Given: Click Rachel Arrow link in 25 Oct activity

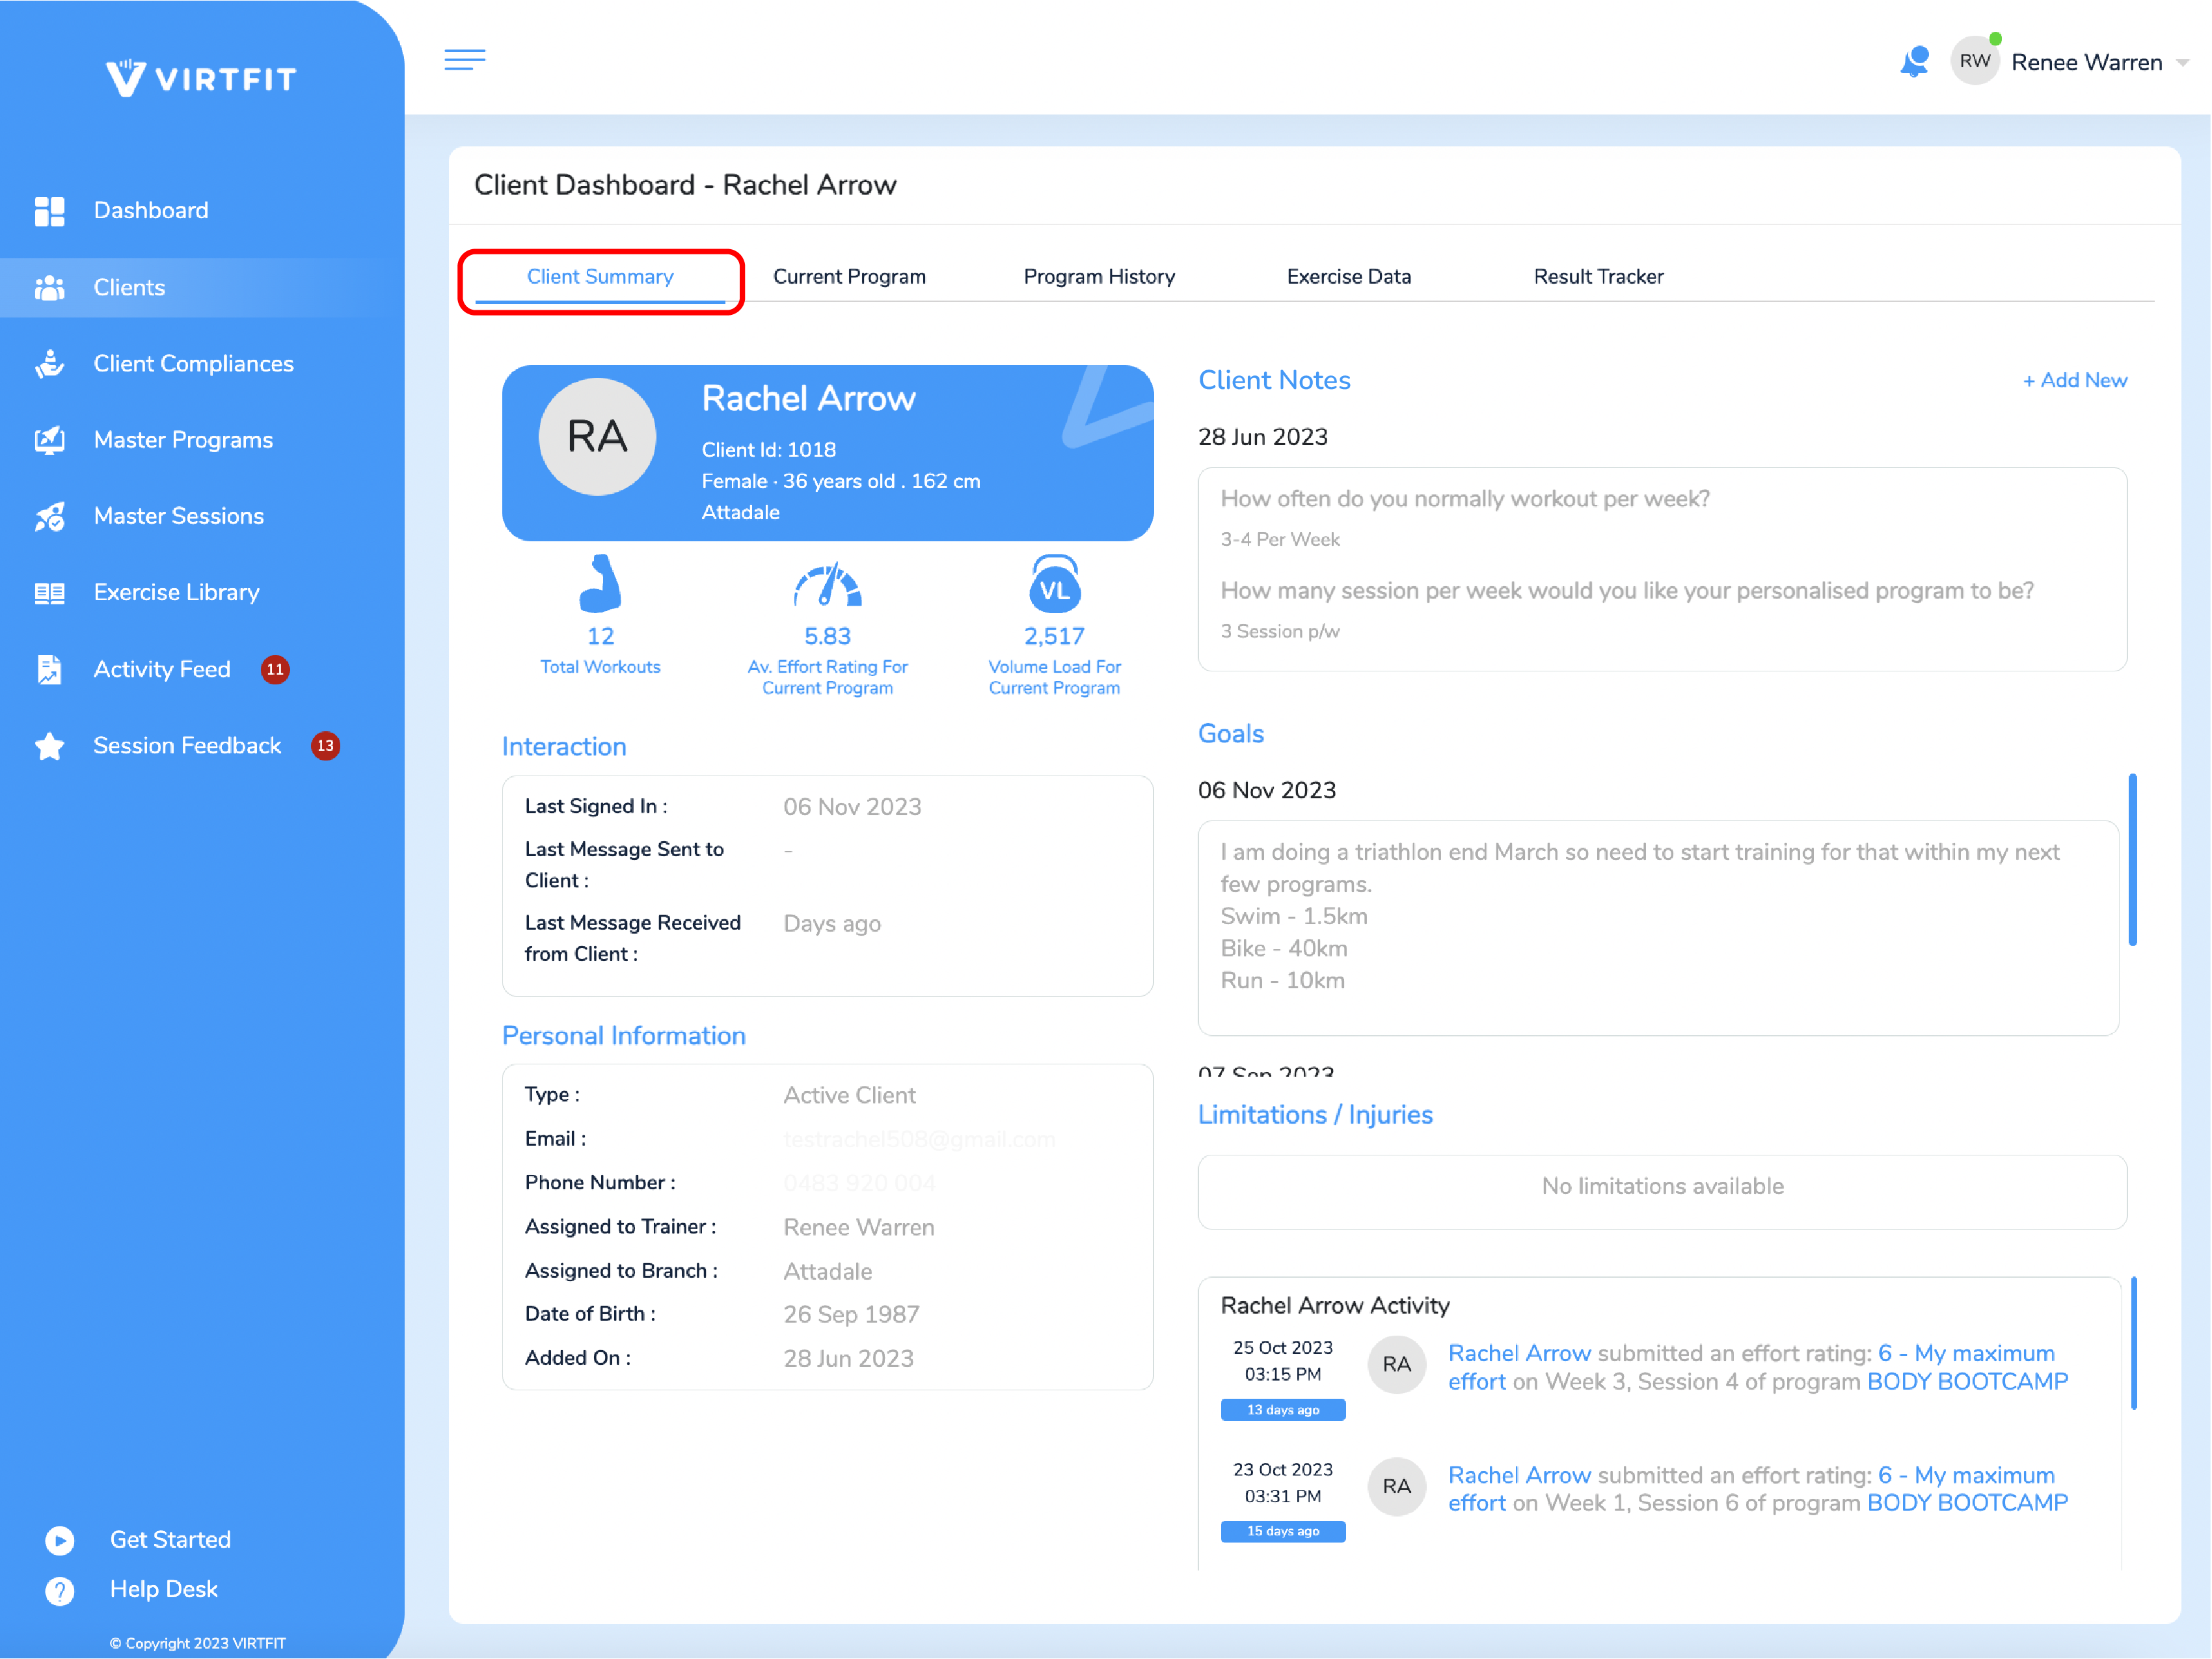Looking at the screenshot, I should 1520,1354.
